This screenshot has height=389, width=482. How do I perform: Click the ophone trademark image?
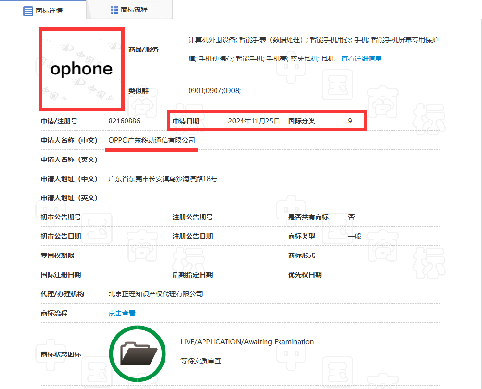[82, 69]
